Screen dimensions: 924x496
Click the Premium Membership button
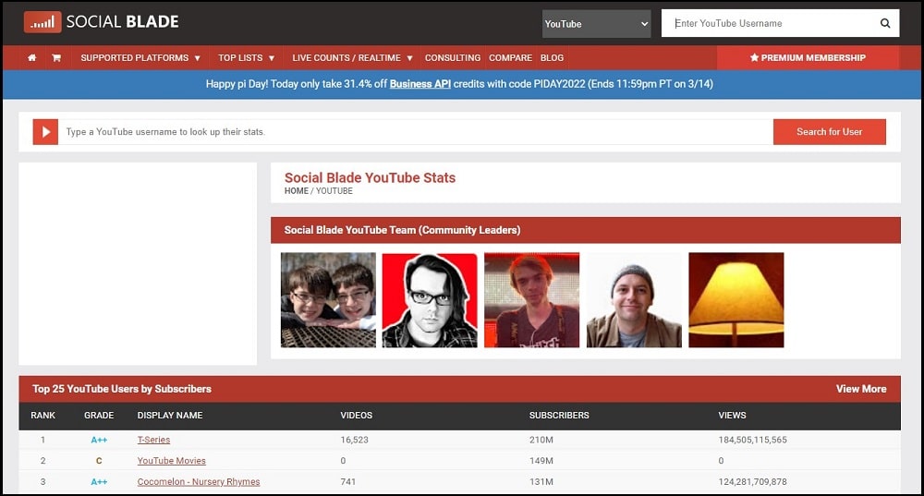[x=808, y=58]
